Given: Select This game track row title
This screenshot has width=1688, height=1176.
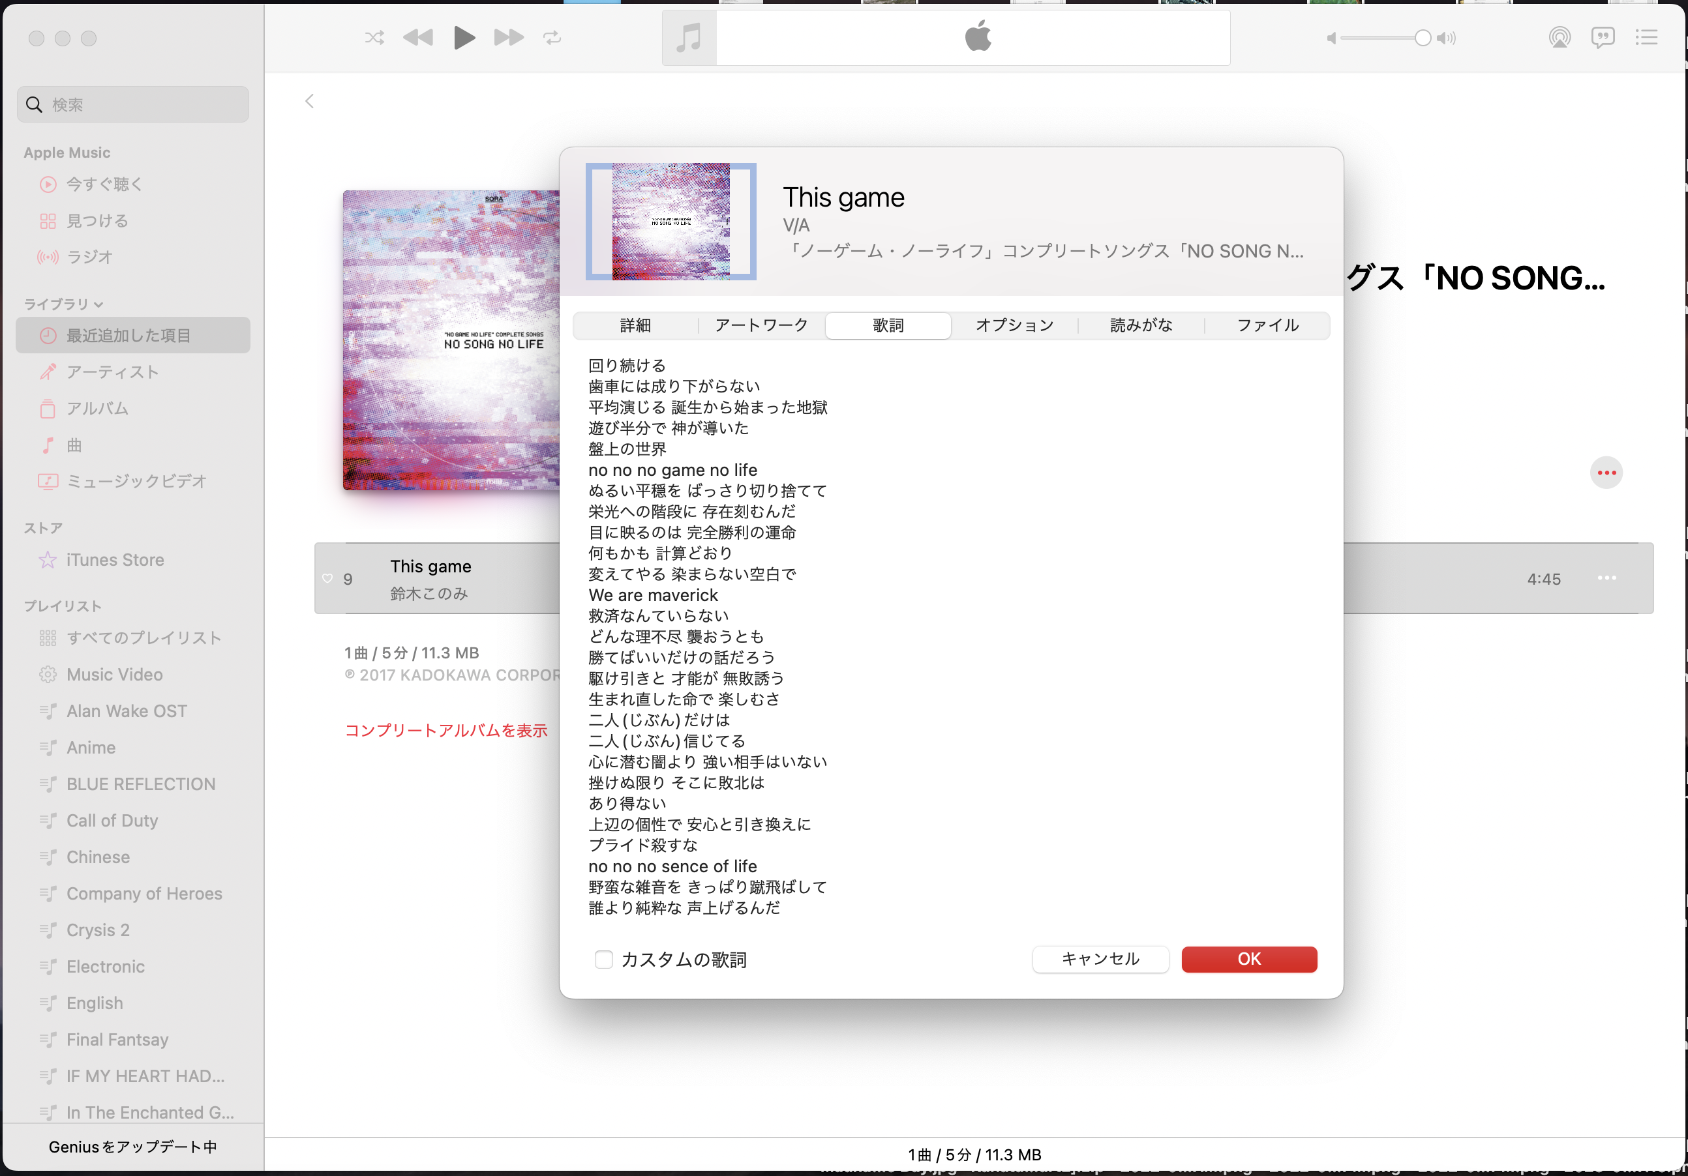Looking at the screenshot, I should [431, 566].
